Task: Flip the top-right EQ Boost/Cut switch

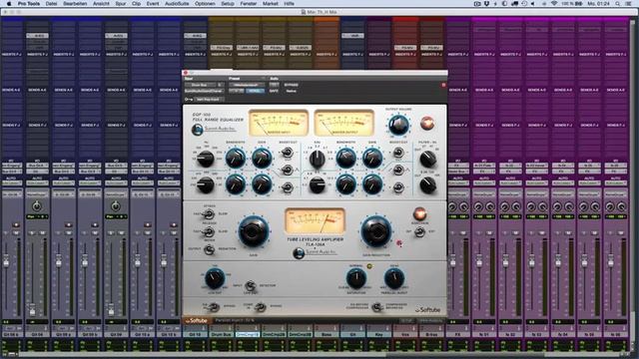Action: 398,153
